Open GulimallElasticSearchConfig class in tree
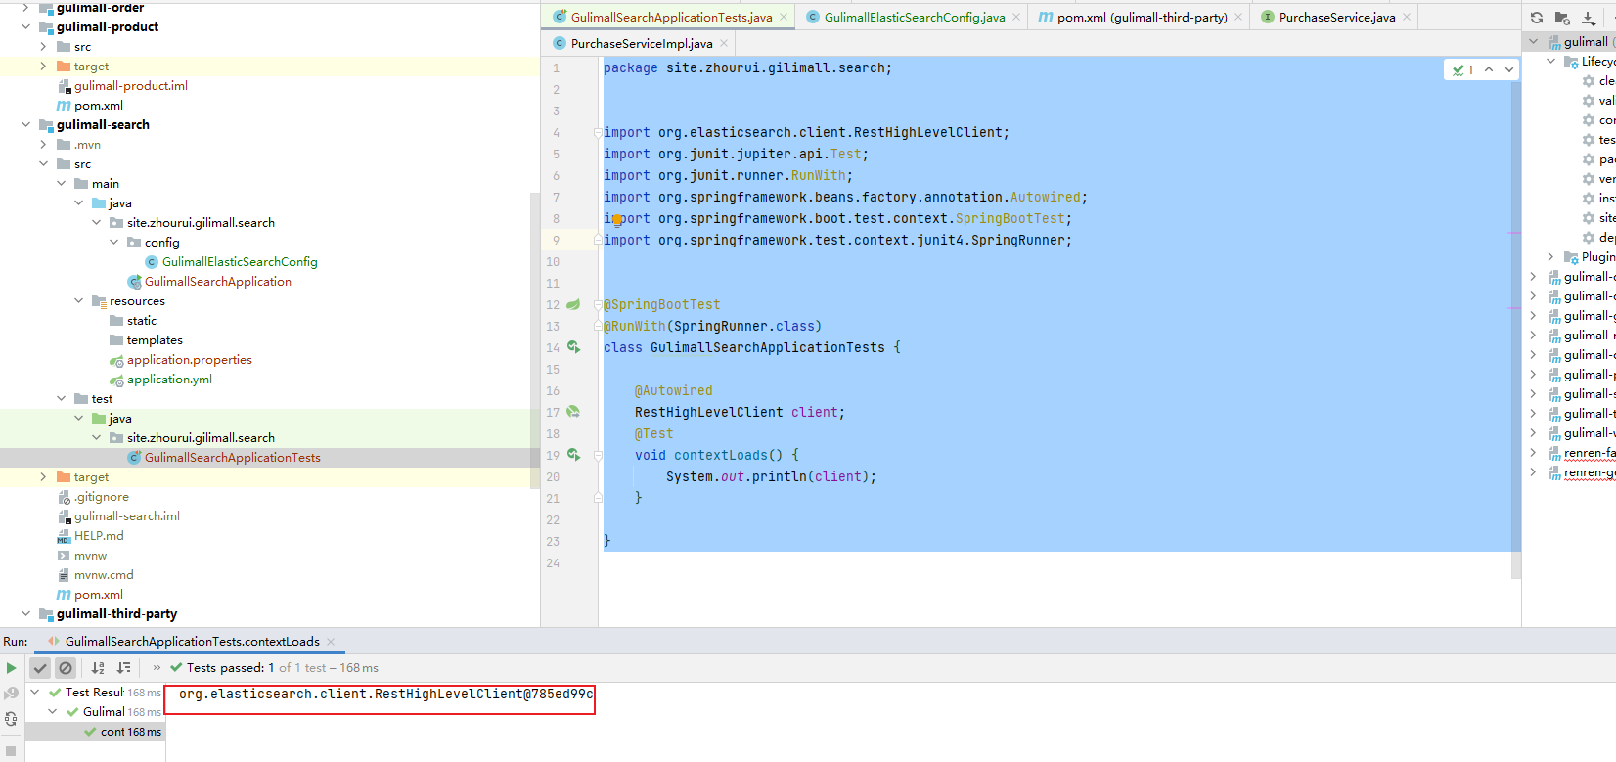 tap(240, 261)
